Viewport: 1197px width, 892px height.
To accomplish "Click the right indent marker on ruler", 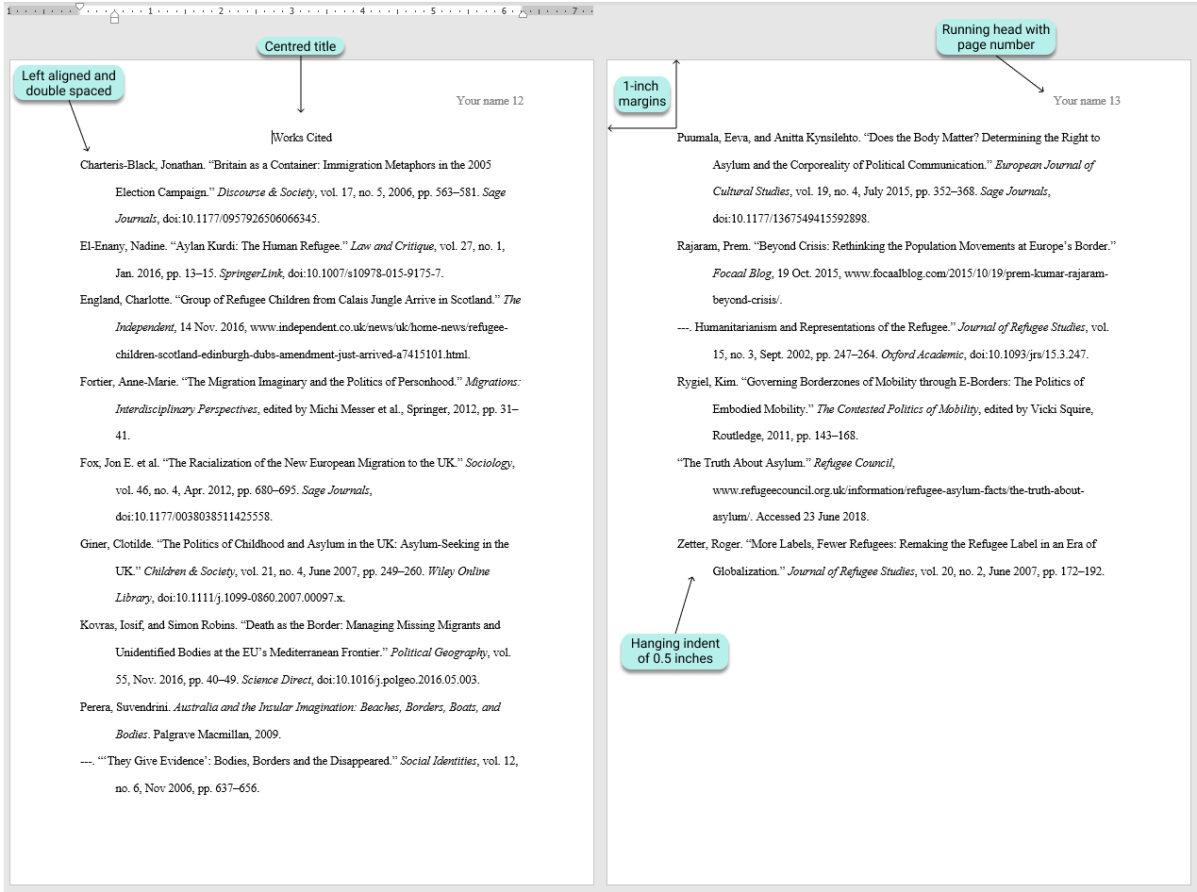I will [x=524, y=13].
